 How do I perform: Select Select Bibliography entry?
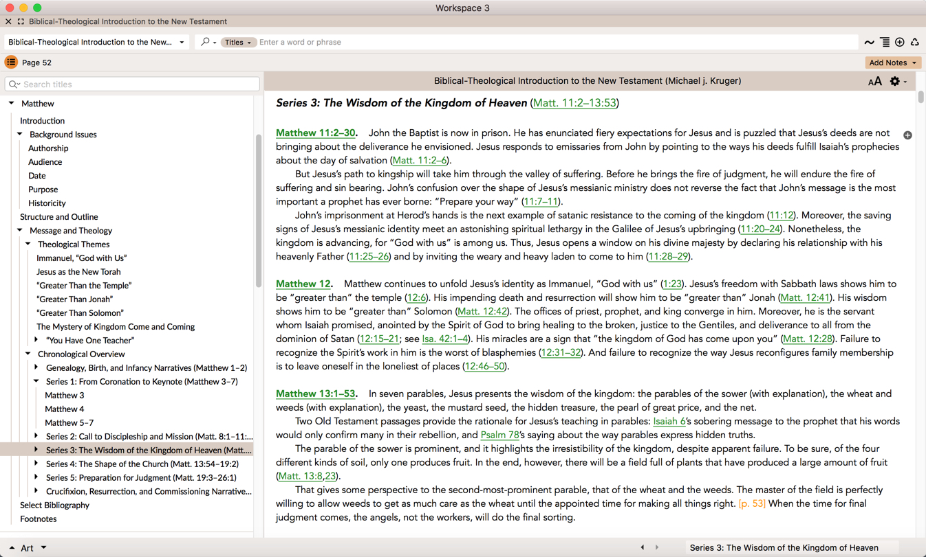(x=54, y=505)
